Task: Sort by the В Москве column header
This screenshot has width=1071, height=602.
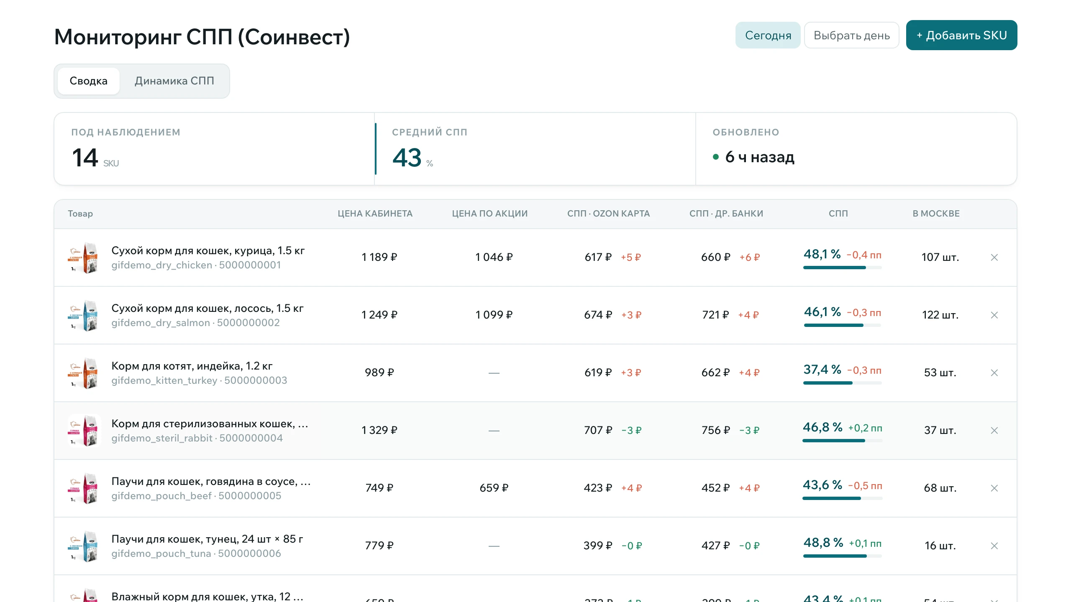Action: [936, 214]
